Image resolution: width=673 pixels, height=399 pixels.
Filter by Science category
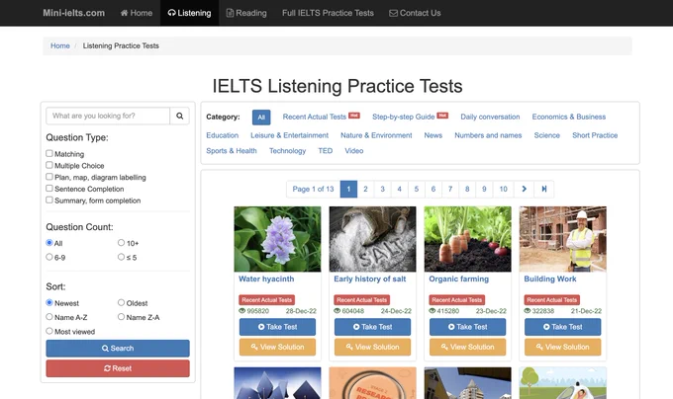tap(546, 135)
